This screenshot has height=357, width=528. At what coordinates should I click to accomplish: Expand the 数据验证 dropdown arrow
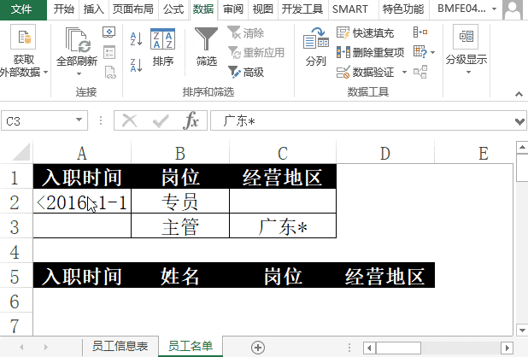click(x=404, y=72)
